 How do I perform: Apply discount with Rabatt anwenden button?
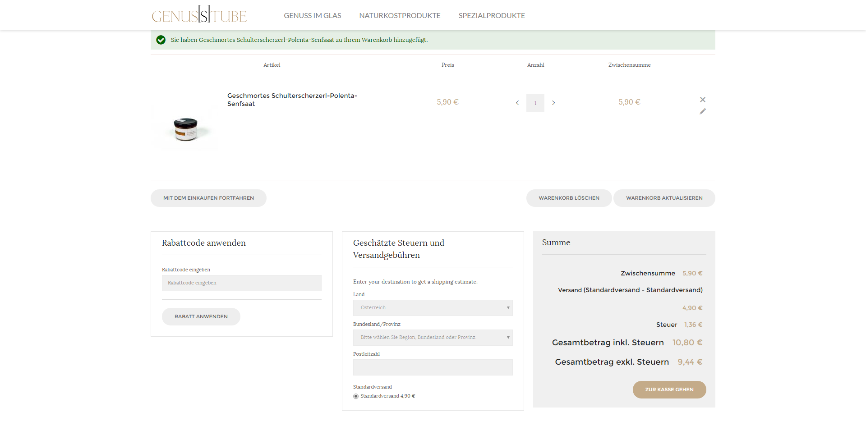pyautogui.click(x=201, y=316)
